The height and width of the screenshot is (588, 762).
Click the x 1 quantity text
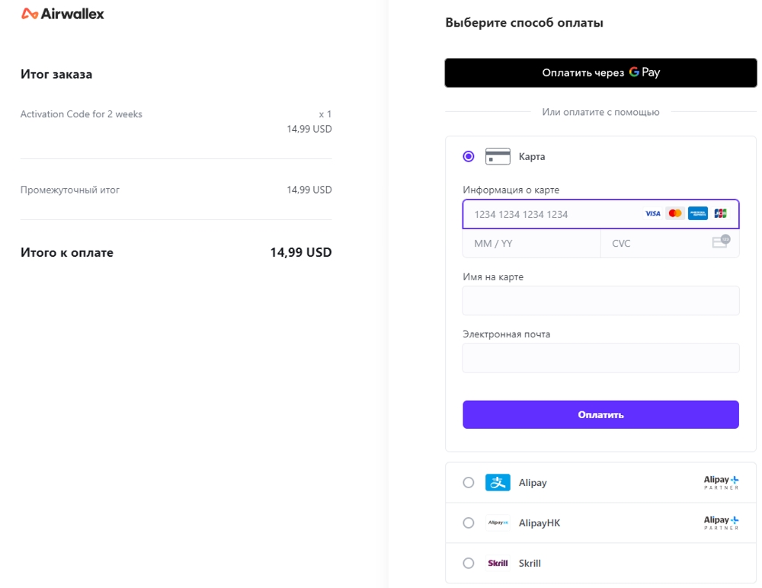pos(325,114)
